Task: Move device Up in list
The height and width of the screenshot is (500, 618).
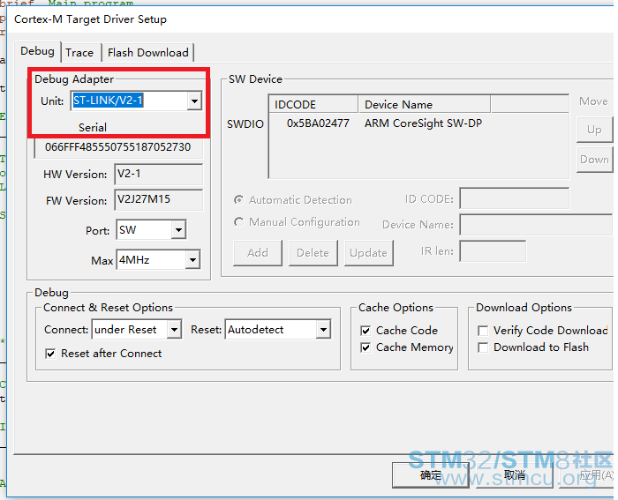Action: click(594, 130)
